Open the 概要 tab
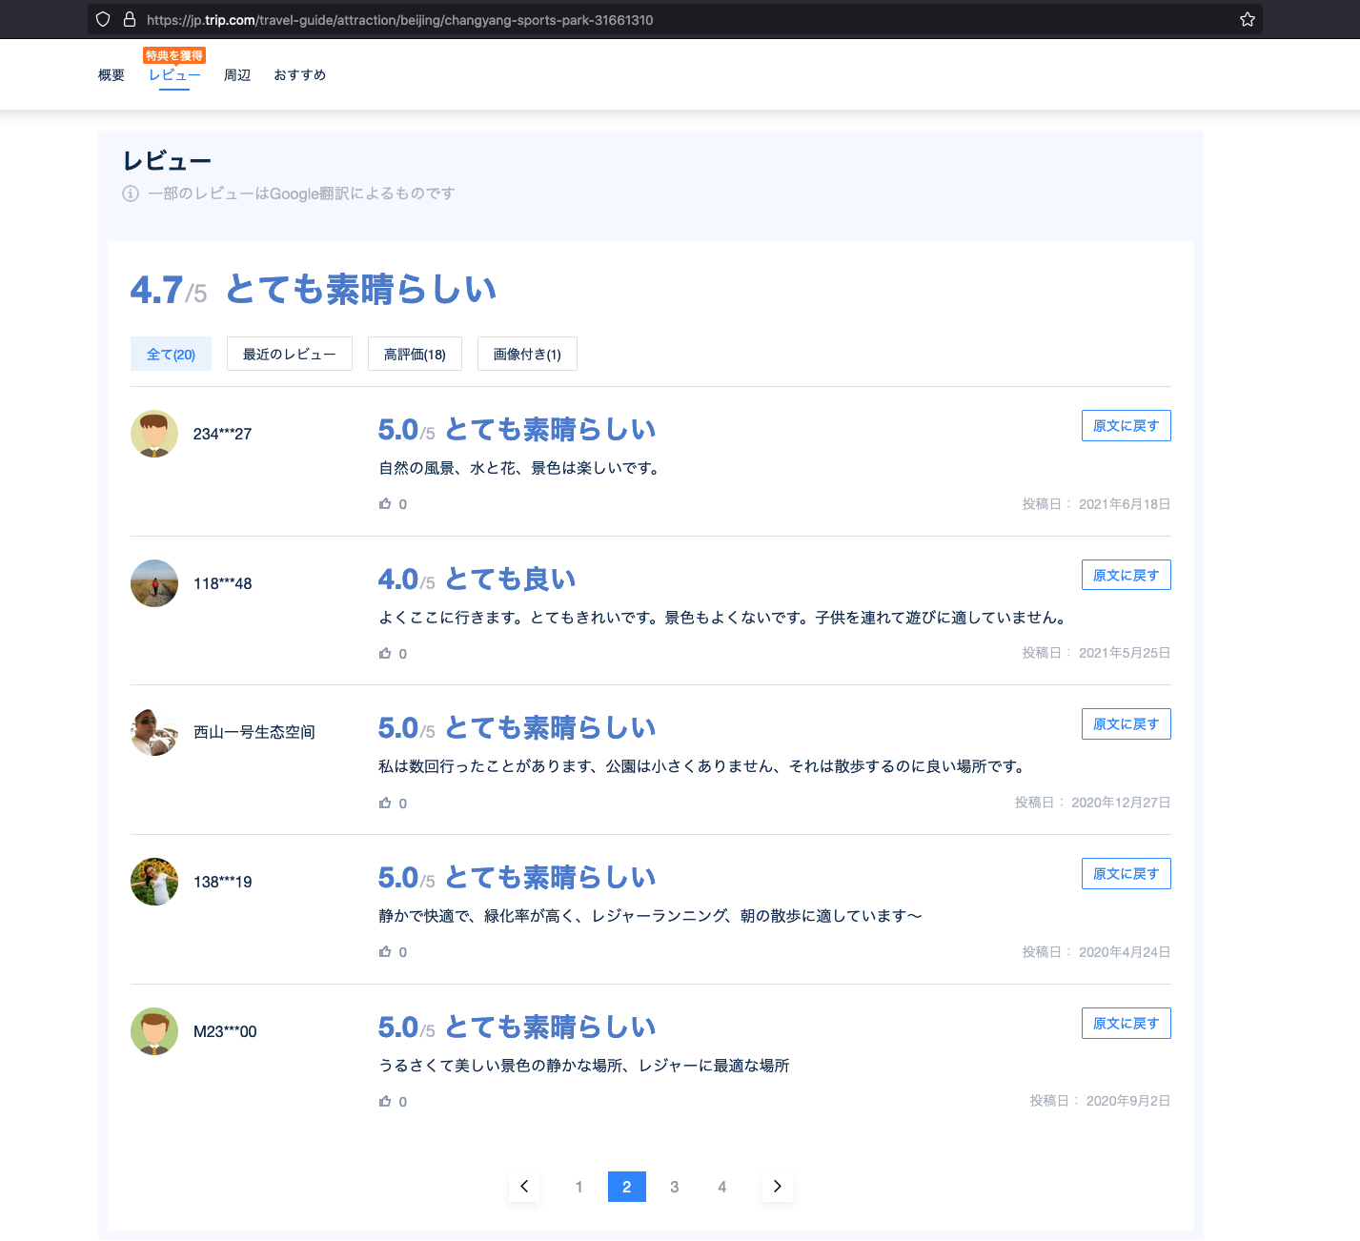Image resolution: width=1360 pixels, height=1241 pixels. pyautogui.click(x=112, y=75)
